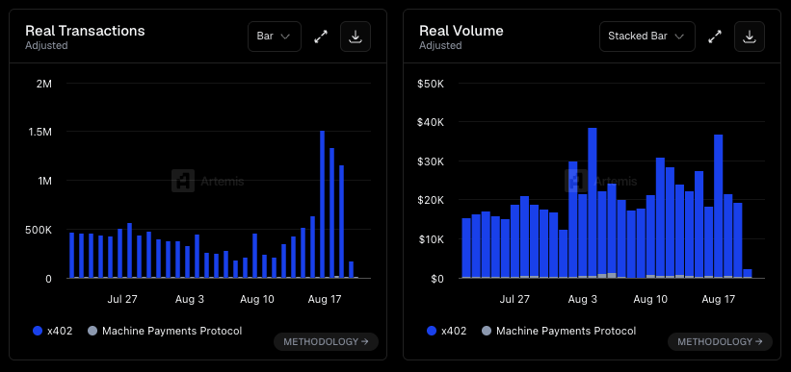Open the Stacked Bar dropdown in Real Volume
Screen dimensions: 791x372
pos(647,37)
